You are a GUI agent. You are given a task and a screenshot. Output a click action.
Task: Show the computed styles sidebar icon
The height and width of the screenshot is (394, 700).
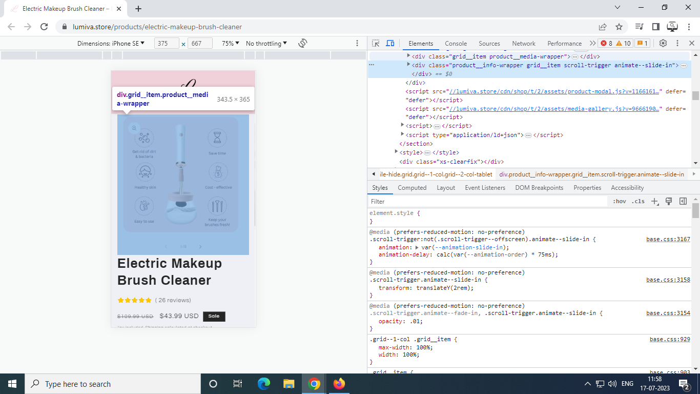click(x=683, y=202)
